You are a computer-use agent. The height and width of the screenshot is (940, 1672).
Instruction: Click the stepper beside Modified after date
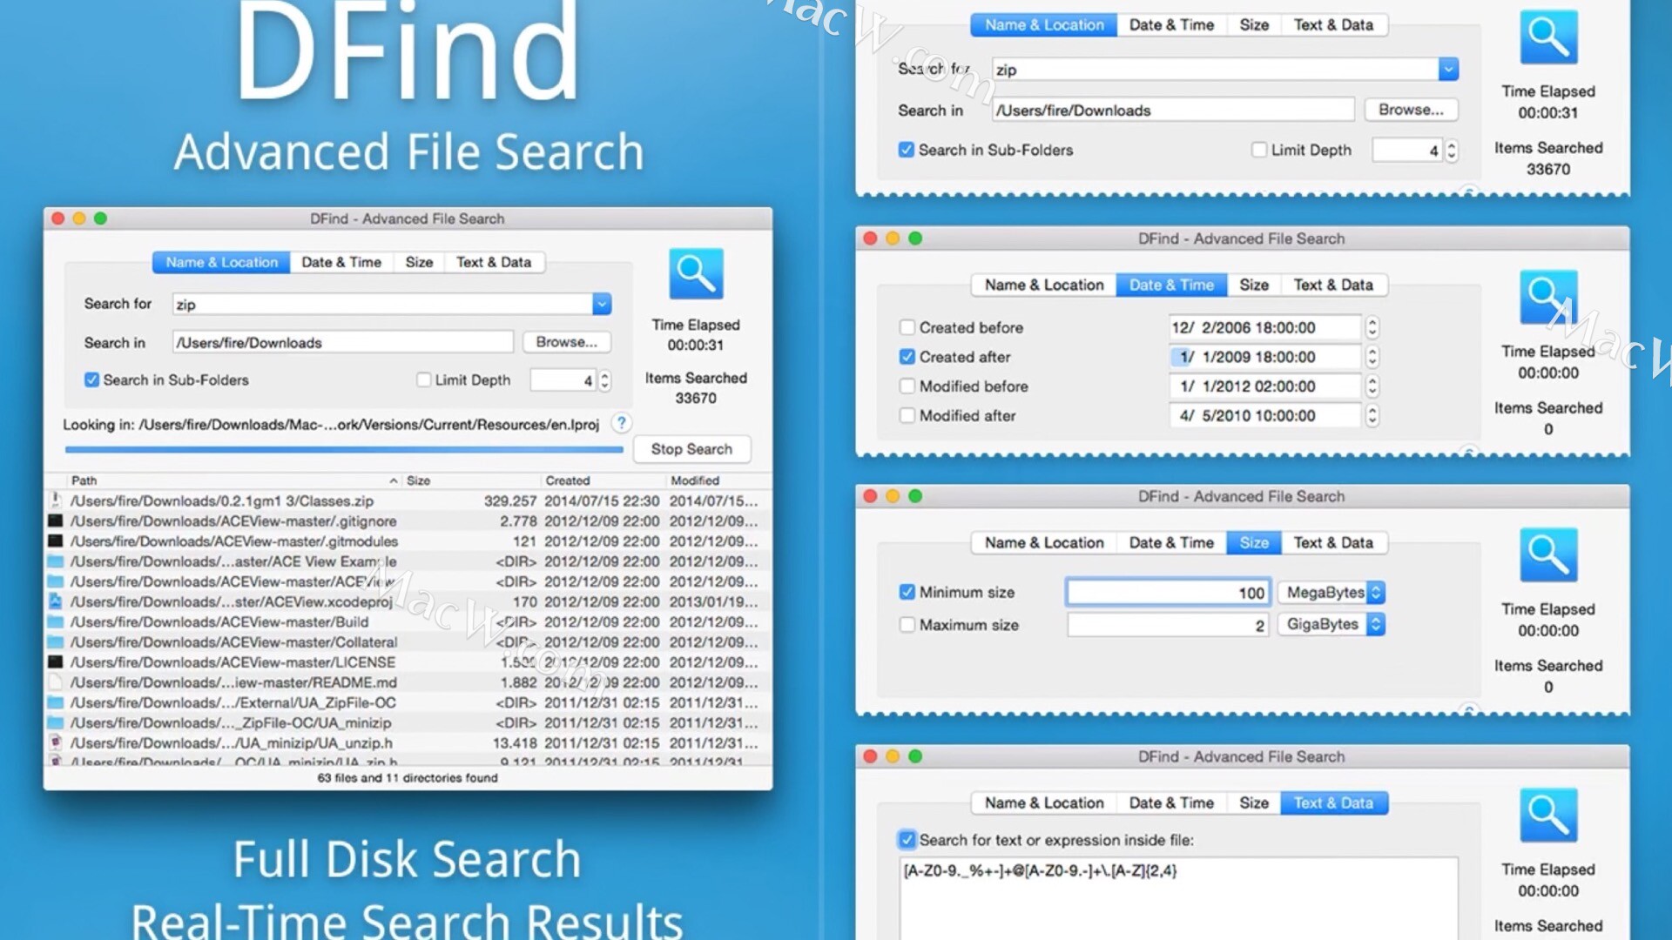[x=1372, y=415]
